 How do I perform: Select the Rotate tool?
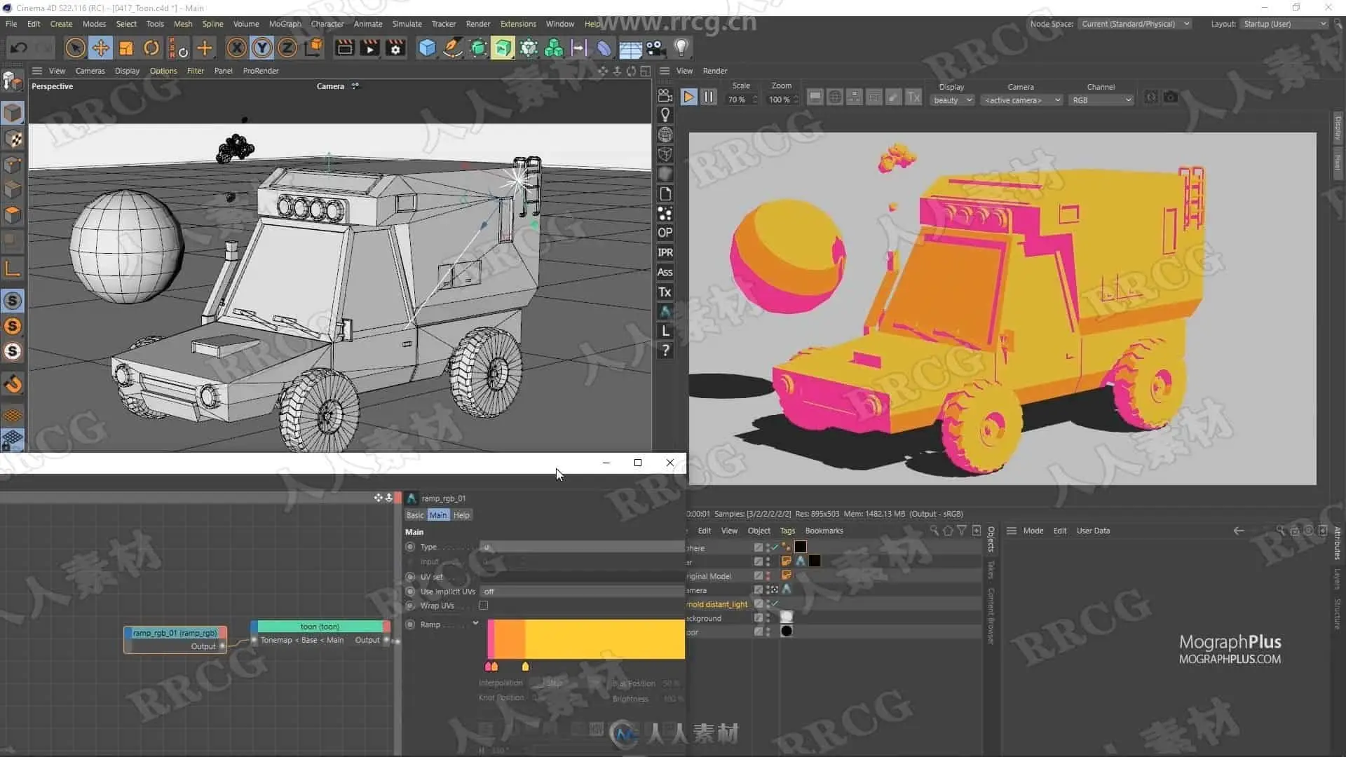coord(151,48)
